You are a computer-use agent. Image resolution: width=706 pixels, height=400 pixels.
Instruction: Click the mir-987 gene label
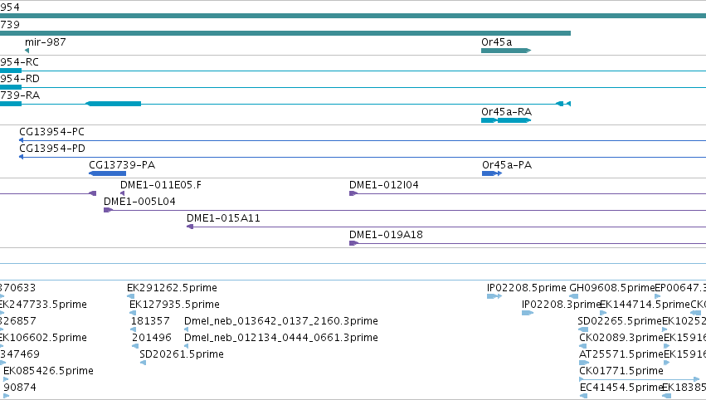coord(45,41)
